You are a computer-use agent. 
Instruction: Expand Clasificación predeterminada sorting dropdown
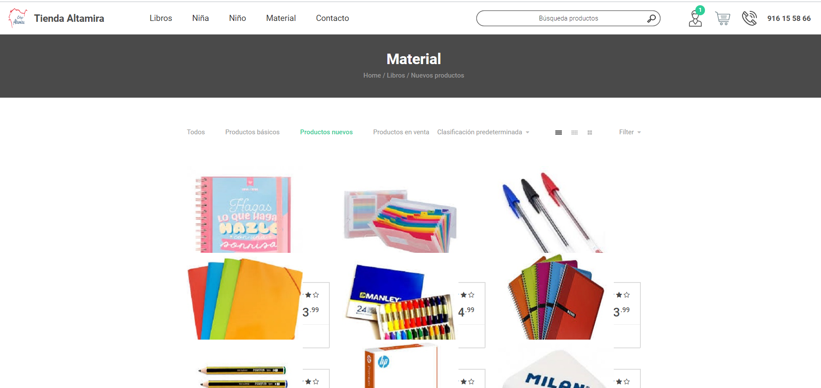(x=483, y=132)
